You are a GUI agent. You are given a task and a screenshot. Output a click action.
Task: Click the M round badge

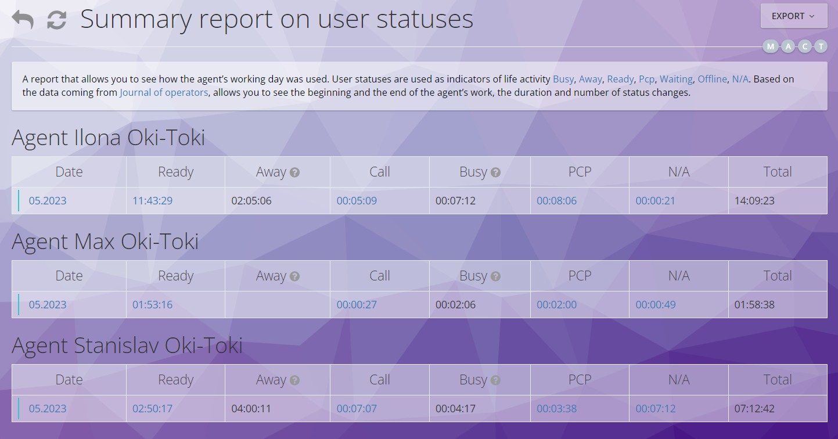pos(771,46)
